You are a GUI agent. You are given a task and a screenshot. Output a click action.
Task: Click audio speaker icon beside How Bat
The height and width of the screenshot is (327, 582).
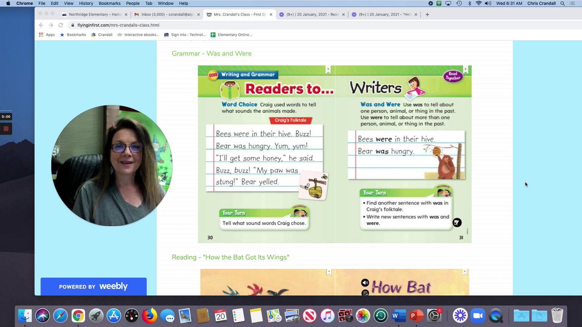click(365, 283)
